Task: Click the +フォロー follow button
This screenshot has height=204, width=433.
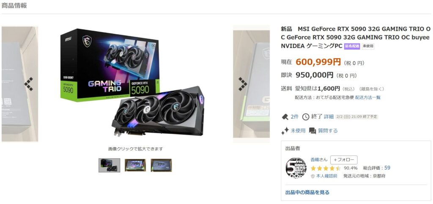Action: coord(344,160)
